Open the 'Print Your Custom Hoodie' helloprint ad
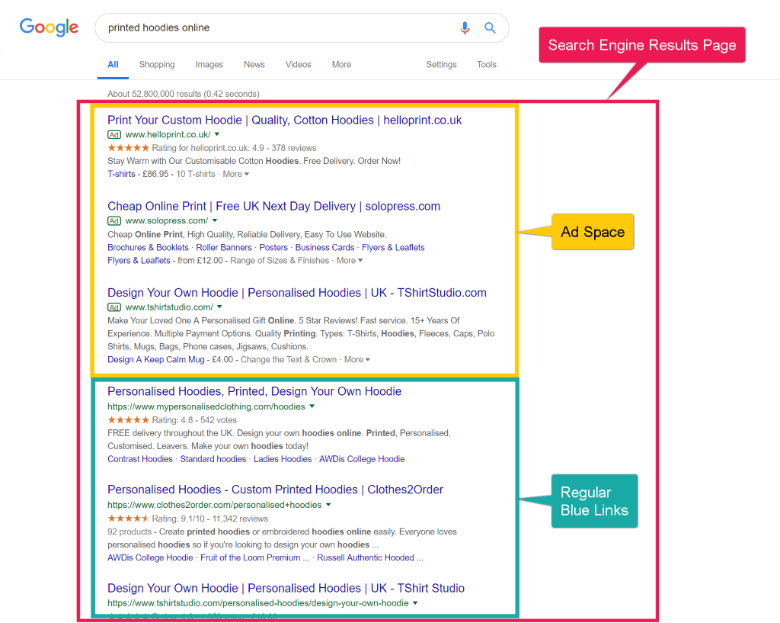The image size is (780, 623). (x=285, y=120)
